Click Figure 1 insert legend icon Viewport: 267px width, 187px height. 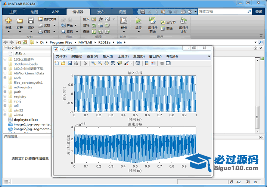click(153, 63)
